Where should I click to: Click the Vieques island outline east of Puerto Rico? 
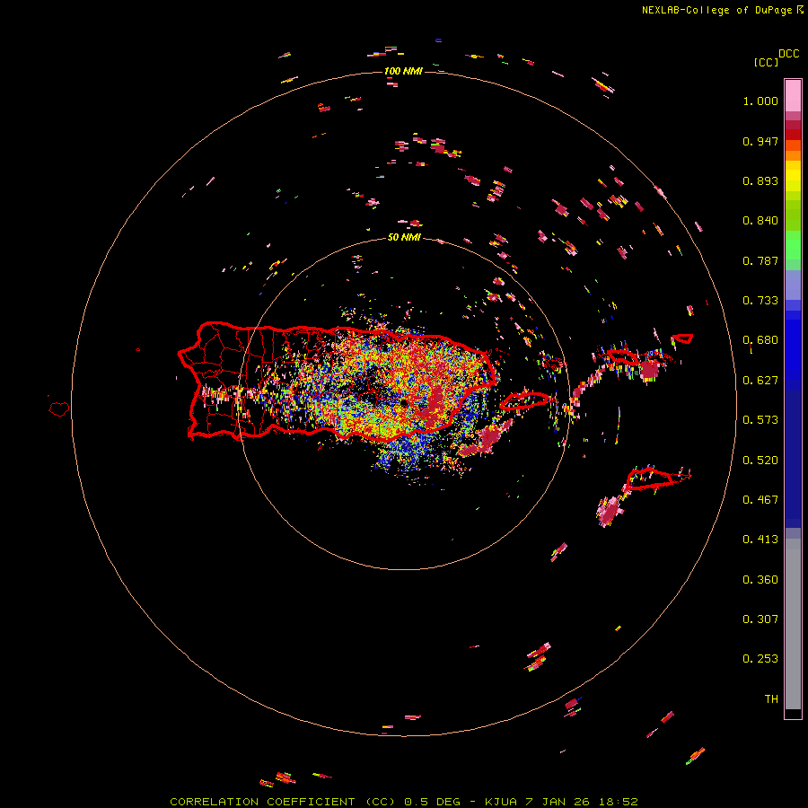pyautogui.click(x=525, y=401)
